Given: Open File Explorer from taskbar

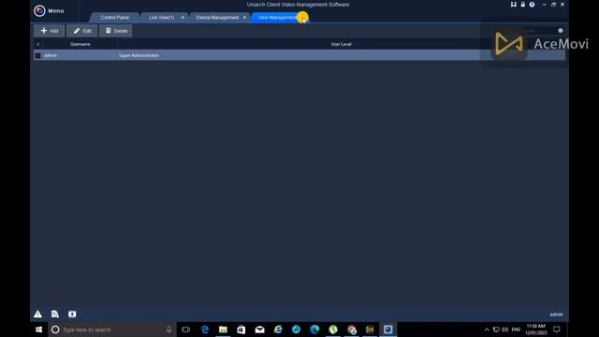Looking at the screenshot, I should tap(223, 330).
